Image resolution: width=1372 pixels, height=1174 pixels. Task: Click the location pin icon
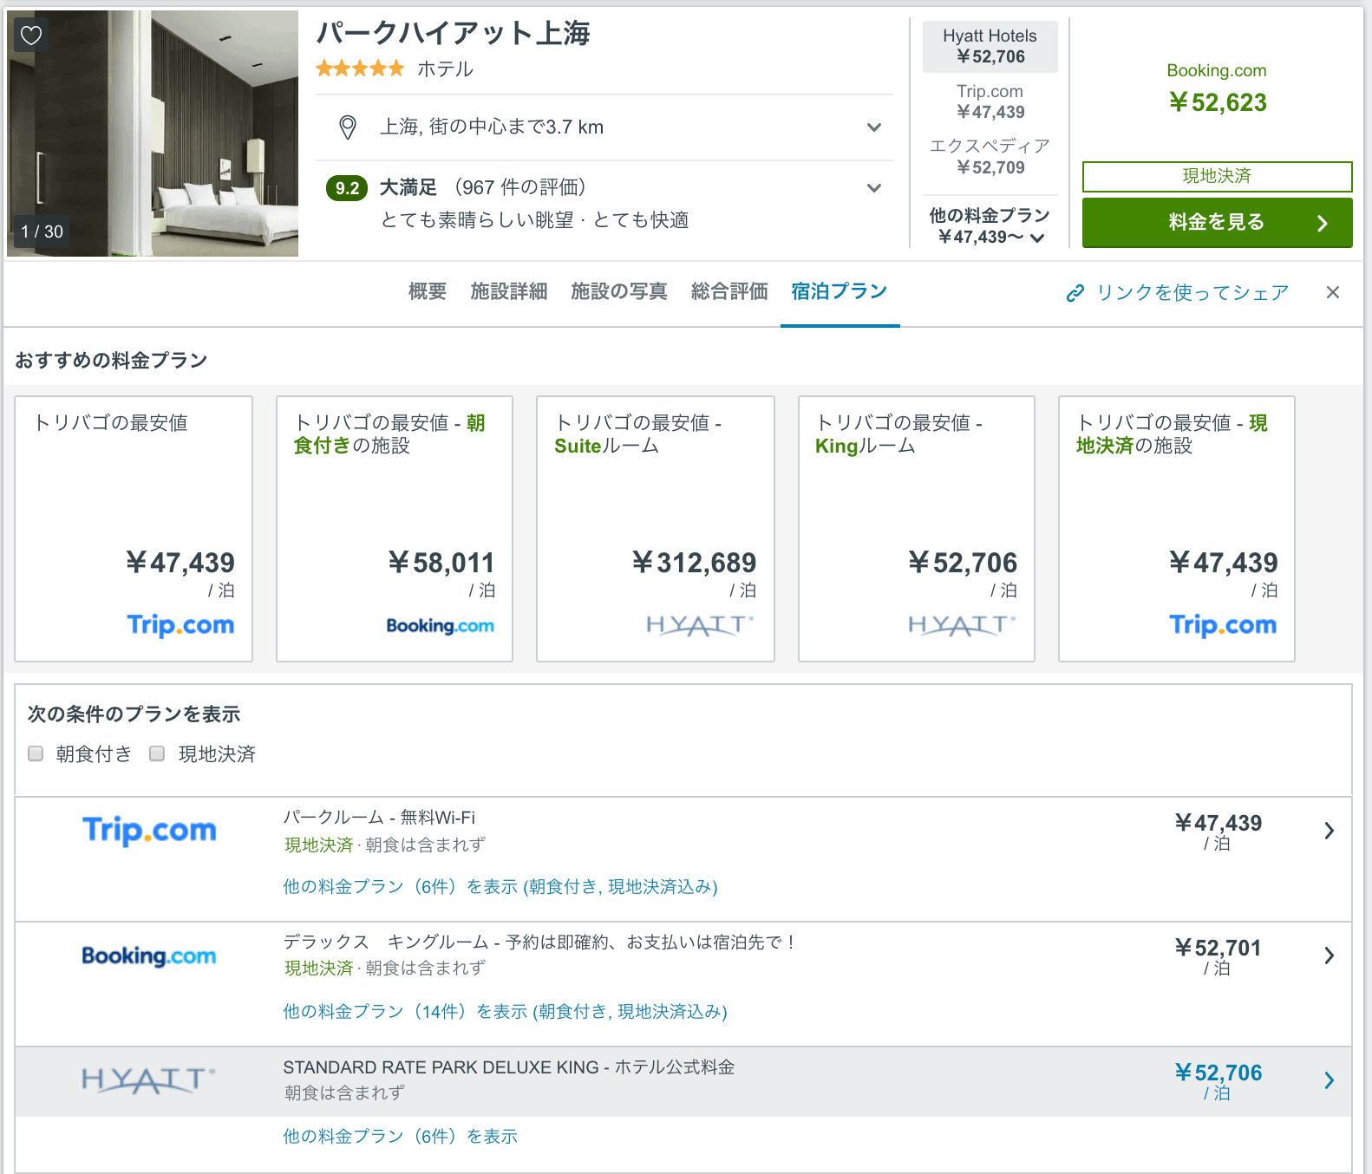(348, 127)
